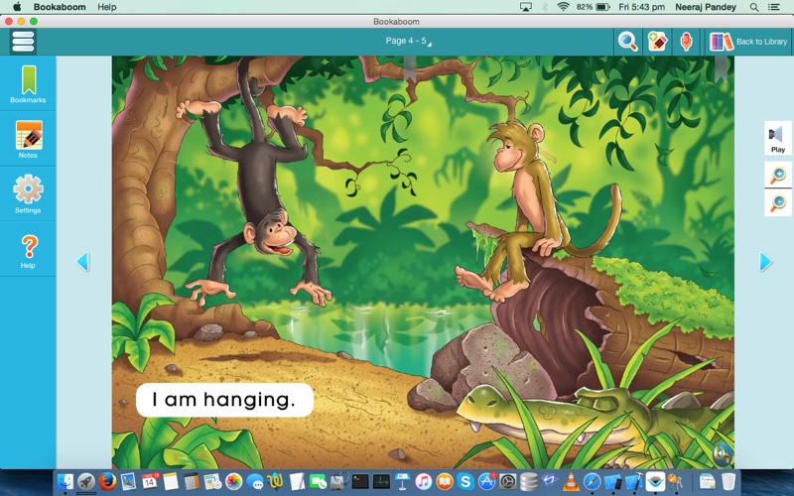Open Spotlight search in the menu bar

[754, 7]
